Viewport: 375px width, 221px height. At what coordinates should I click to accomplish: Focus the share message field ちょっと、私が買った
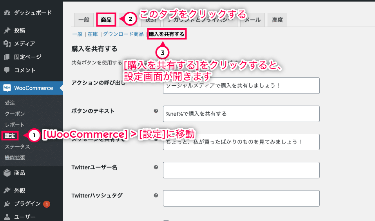pyautogui.click(x=241, y=142)
